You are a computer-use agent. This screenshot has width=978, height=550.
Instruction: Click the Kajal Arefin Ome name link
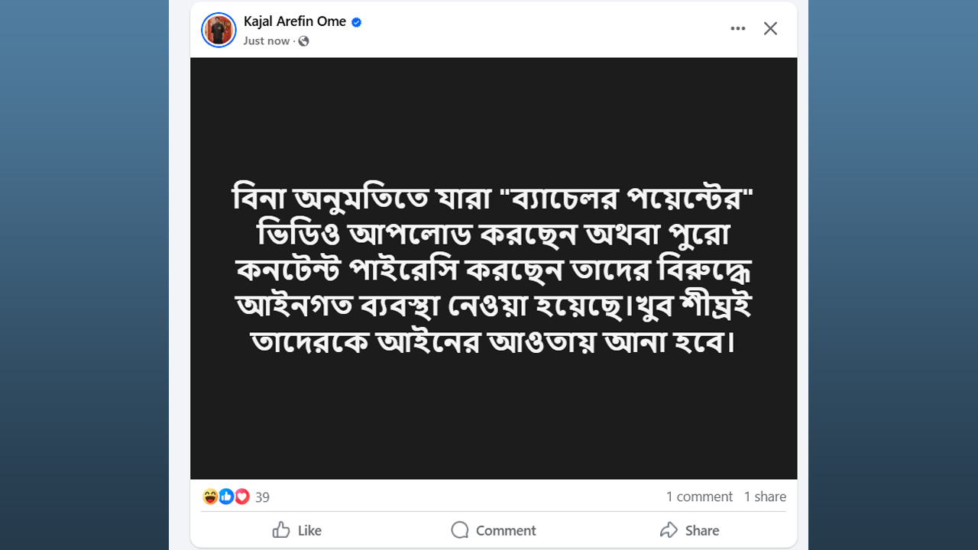294,21
